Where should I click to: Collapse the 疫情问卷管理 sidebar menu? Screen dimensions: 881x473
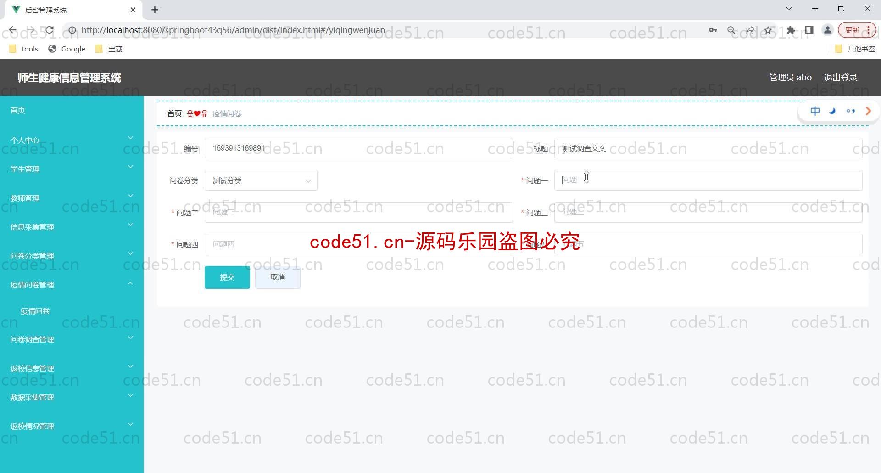[x=72, y=284]
